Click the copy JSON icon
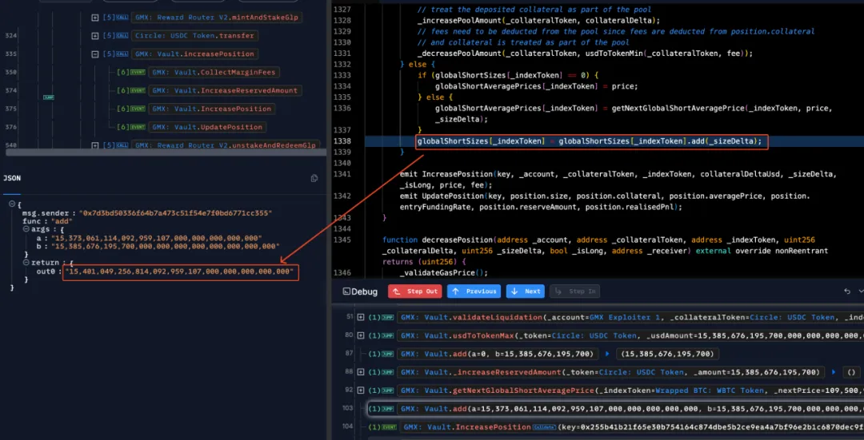 (x=314, y=178)
